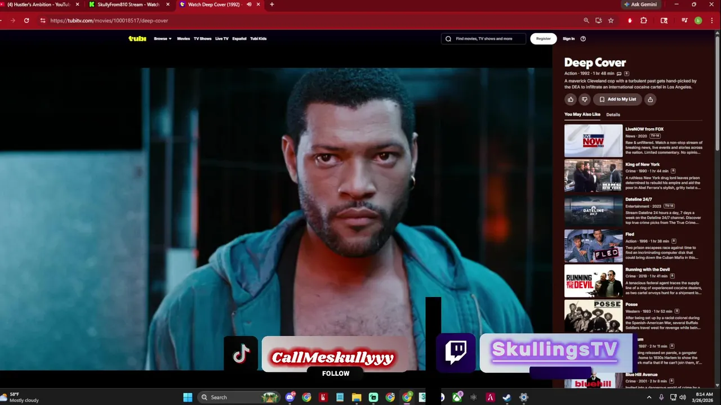The width and height of the screenshot is (721, 405).
Task: Open Tubi Kids section
Action: pyautogui.click(x=259, y=39)
